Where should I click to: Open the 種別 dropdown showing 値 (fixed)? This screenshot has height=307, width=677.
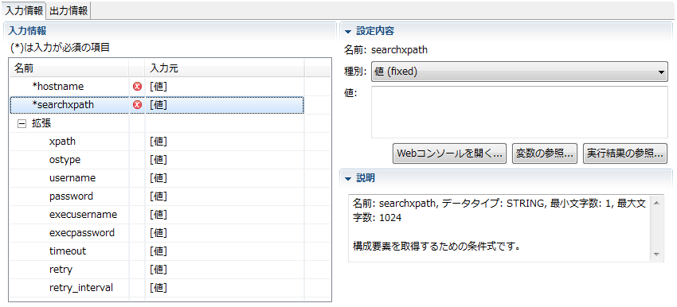click(x=519, y=72)
